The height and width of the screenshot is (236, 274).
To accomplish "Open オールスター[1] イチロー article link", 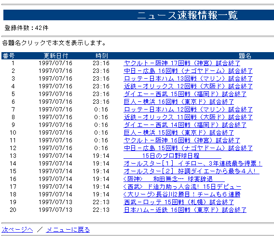I will [x=193, y=164].
